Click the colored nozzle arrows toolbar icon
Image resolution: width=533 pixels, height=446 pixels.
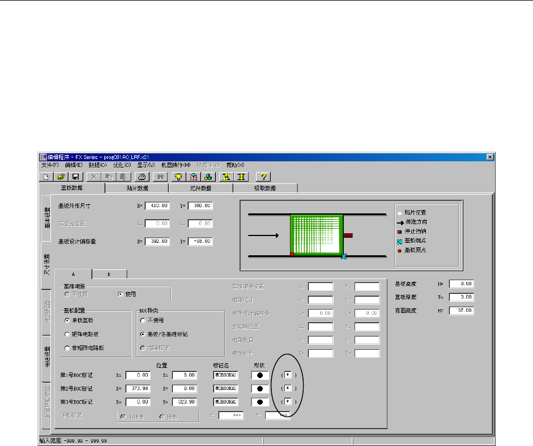pyautogui.click(x=193, y=177)
